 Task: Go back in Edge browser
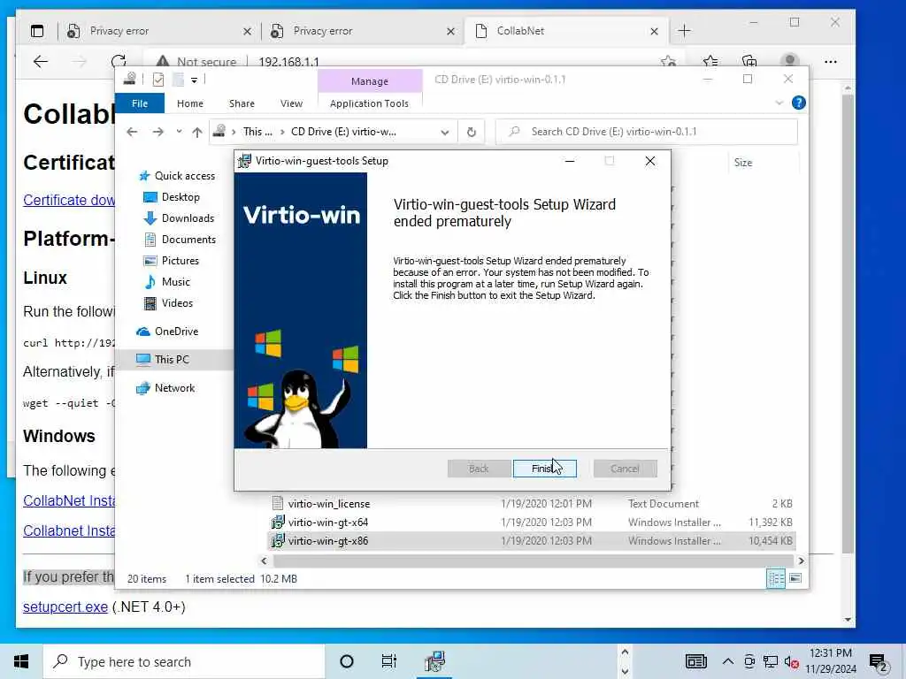[x=41, y=61]
